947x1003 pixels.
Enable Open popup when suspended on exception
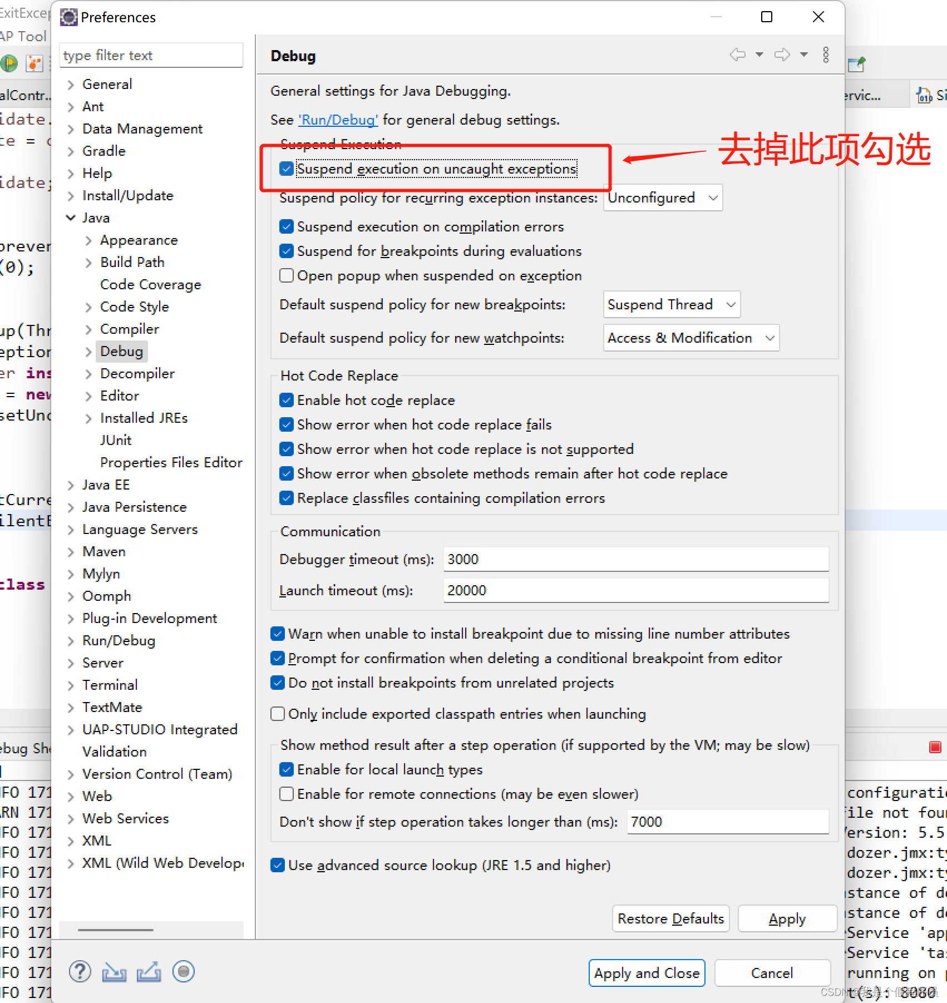click(x=286, y=275)
